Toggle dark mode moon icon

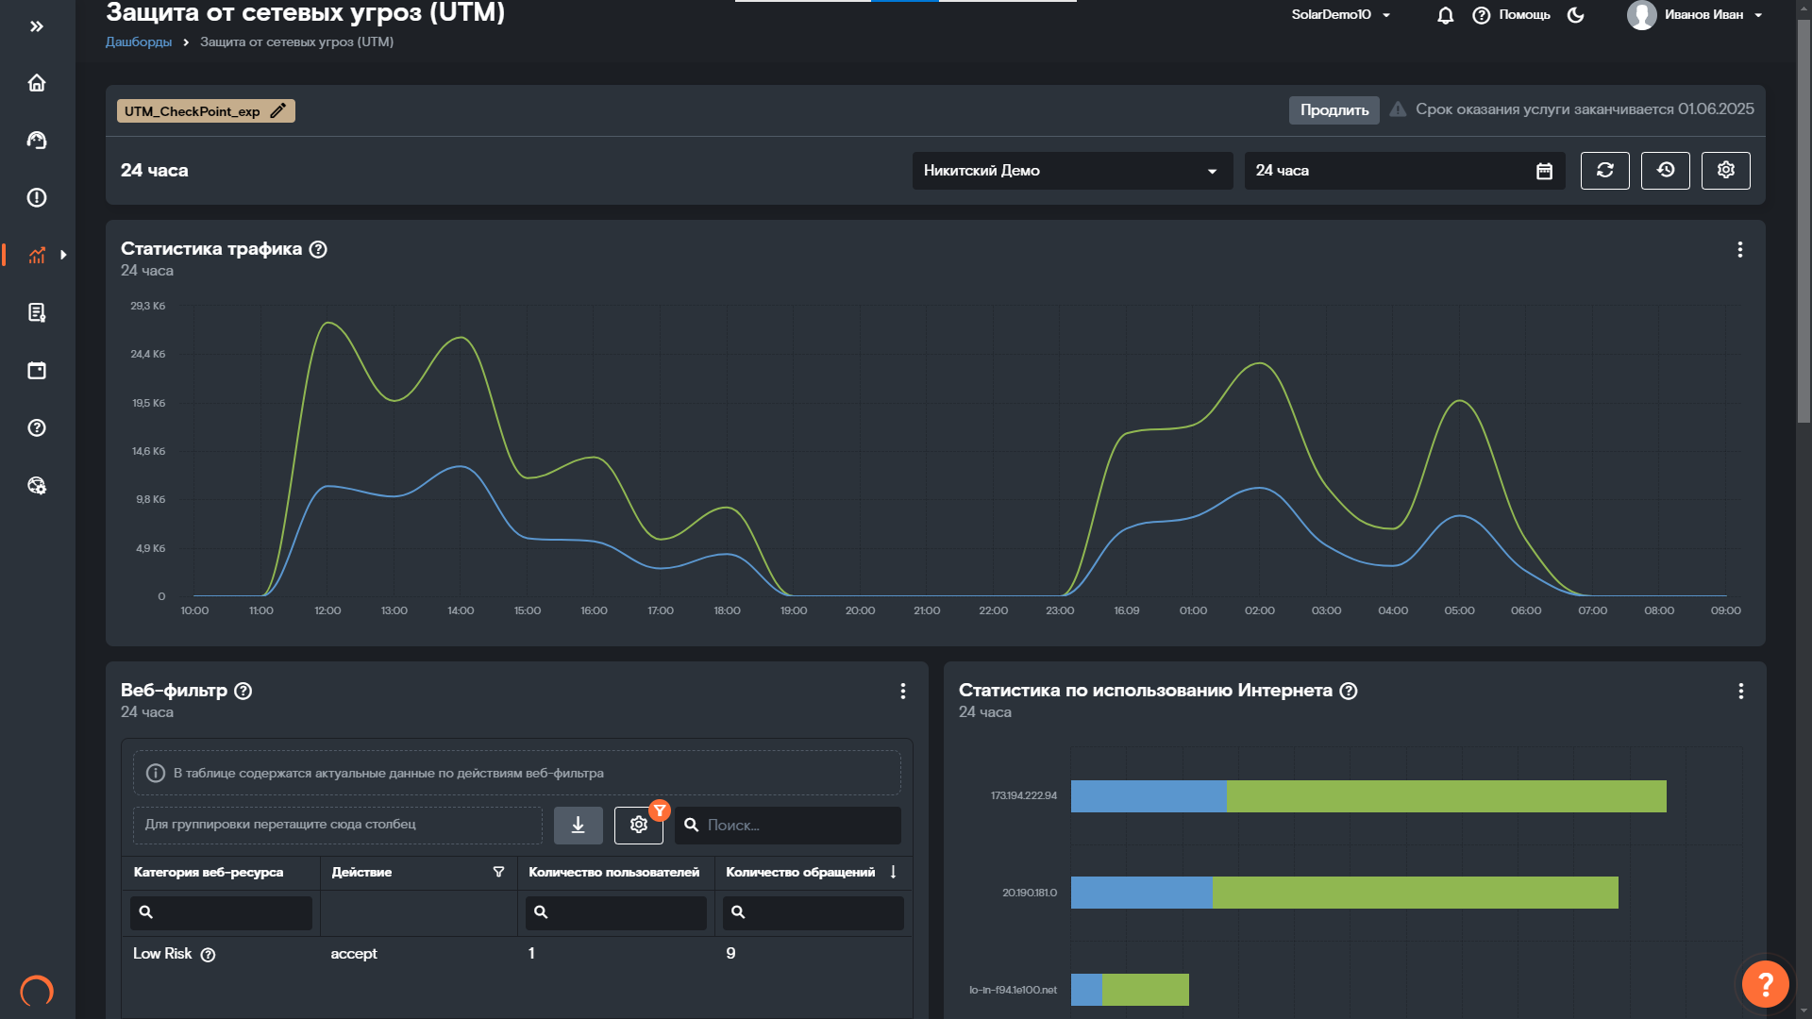pyautogui.click(x=1575, y=15)
